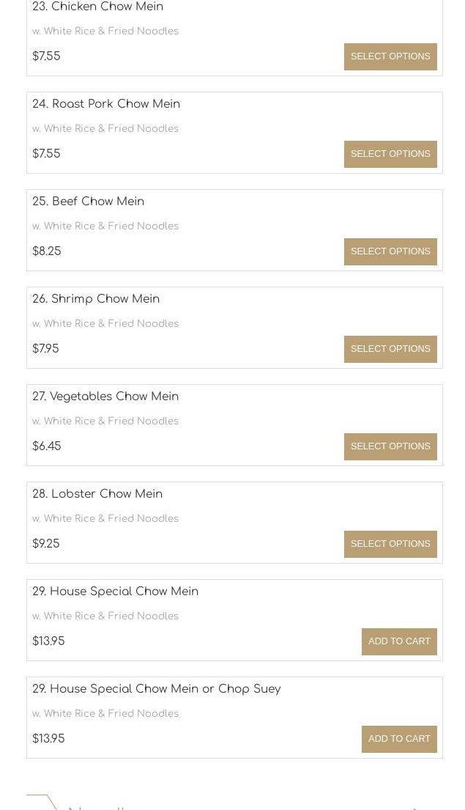Click the $8.25 Beef Chow Mein price
Viewport: 465px width, 810px height.
tap(46, 251)
